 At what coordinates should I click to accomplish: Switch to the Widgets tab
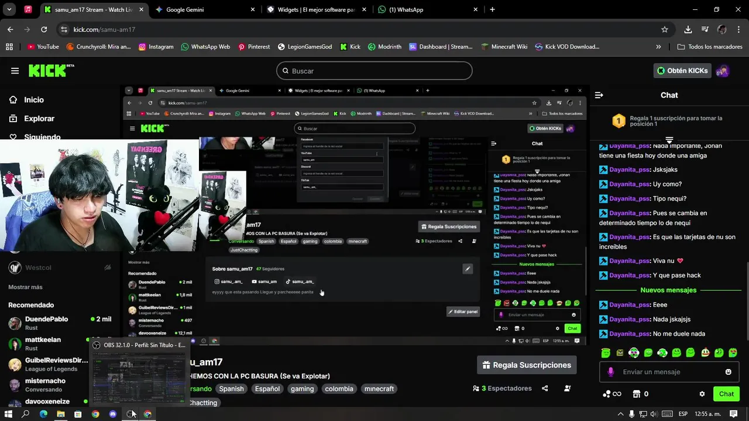(316, 9)
